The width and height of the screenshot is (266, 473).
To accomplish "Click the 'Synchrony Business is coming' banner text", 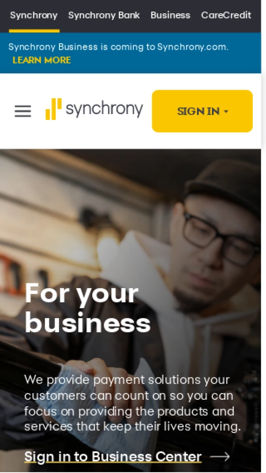I will tap(118, 47).
